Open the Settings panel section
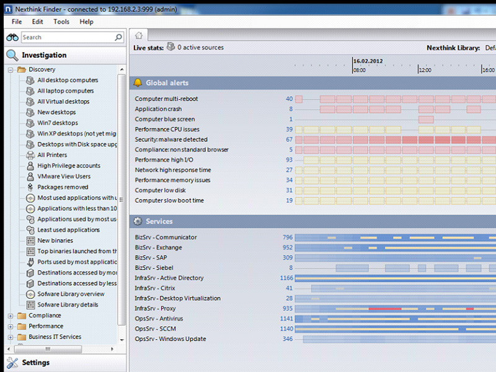This screenshot has width=496, height=372. pos(65,363)
